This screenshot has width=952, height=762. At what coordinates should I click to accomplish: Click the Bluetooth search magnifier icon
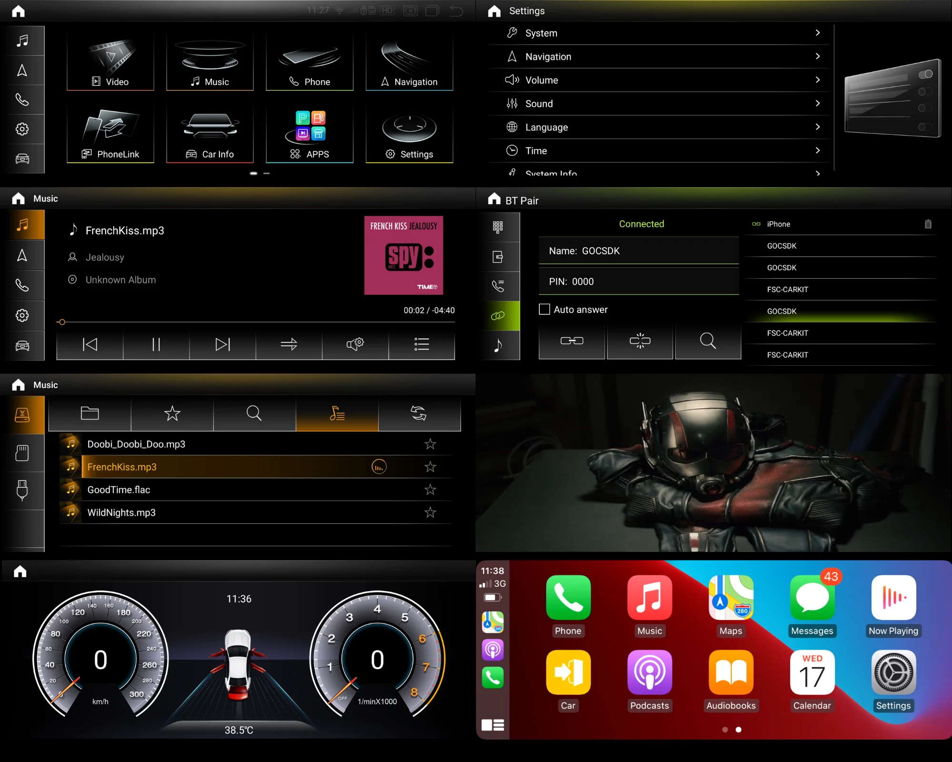coord(708,341)
